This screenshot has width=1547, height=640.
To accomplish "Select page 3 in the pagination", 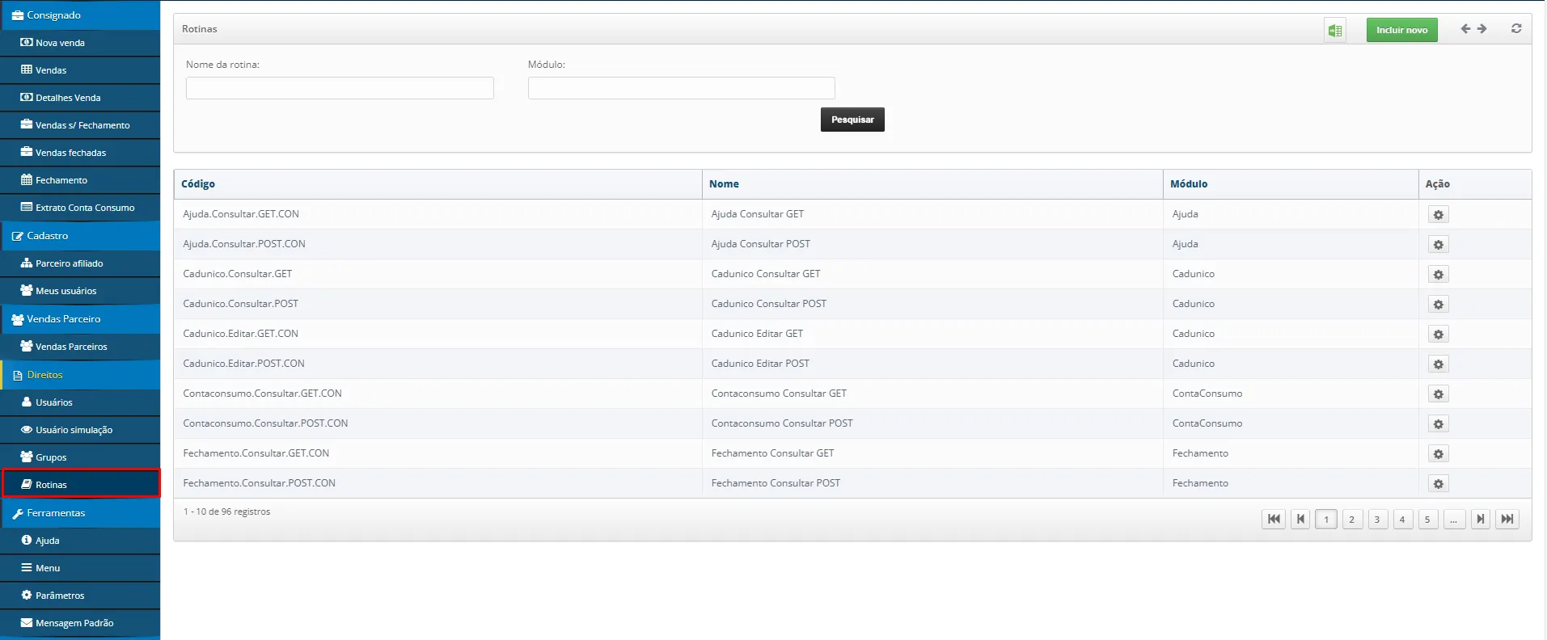I will click(1376, 520).
